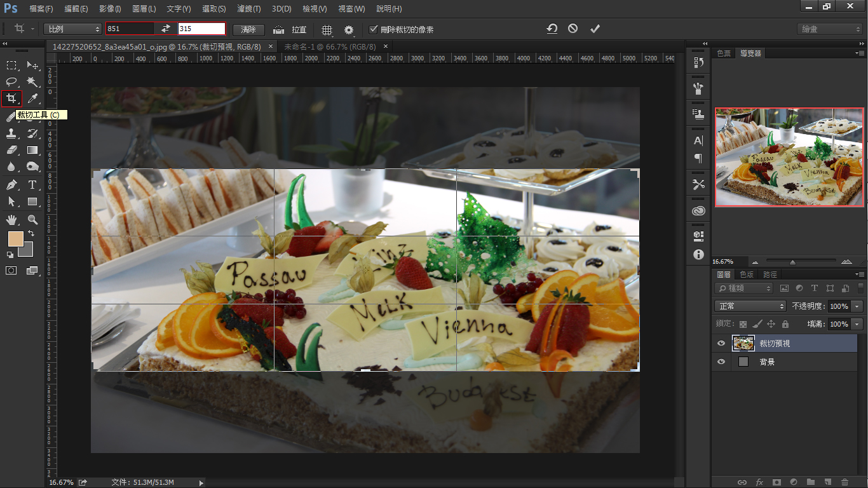Toggle type layer filter in Layers panel

coord(815,288)
